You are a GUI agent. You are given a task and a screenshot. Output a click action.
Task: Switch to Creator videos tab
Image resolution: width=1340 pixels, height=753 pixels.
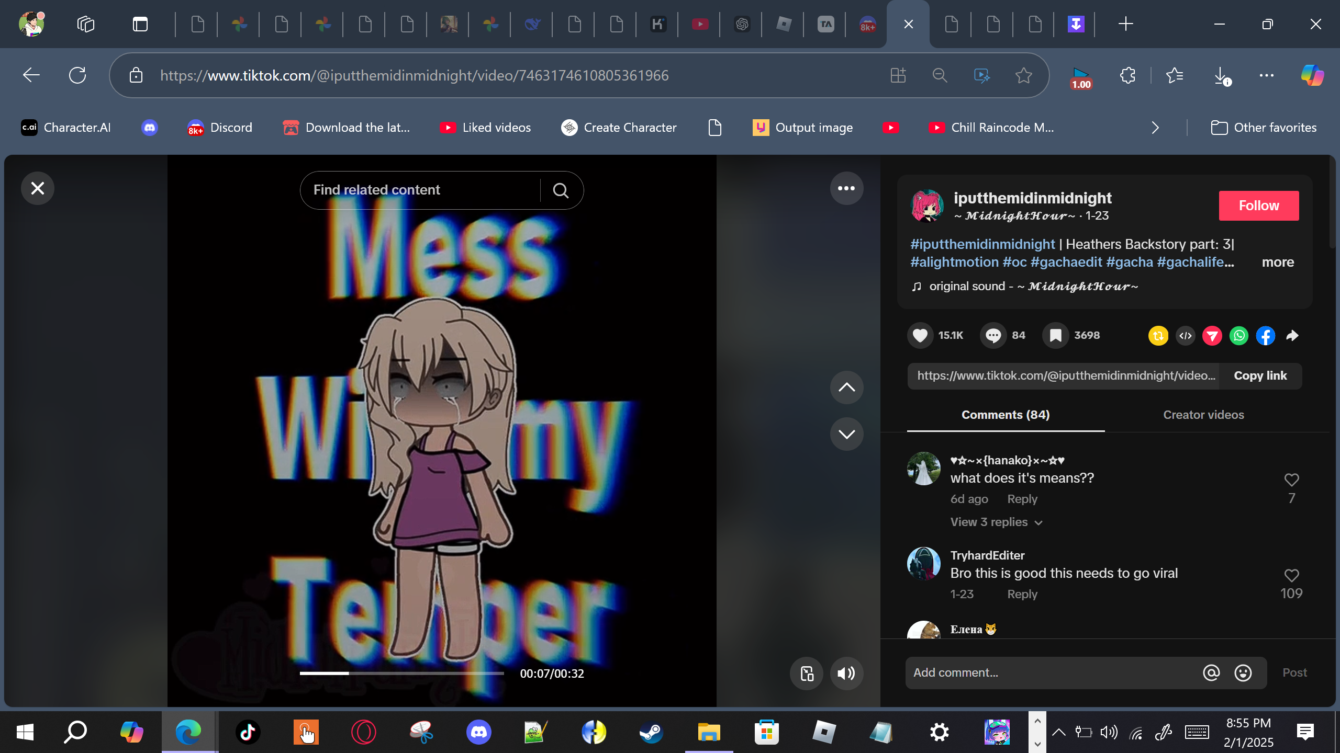(x=1203, y=415)
